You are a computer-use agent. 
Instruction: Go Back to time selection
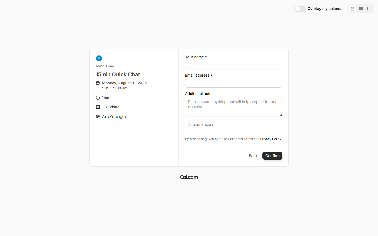coord(253,156)
